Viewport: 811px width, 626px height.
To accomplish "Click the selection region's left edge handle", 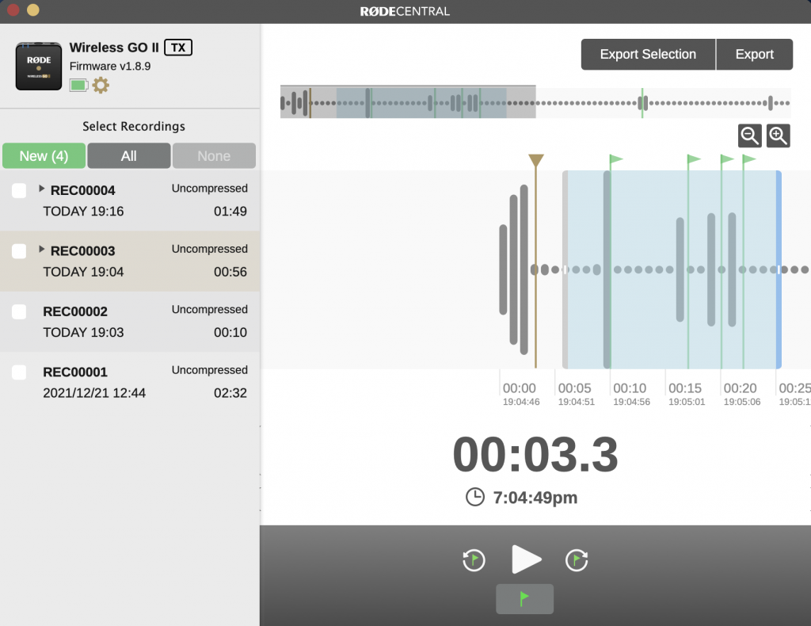I will click(x=565, y=269).
